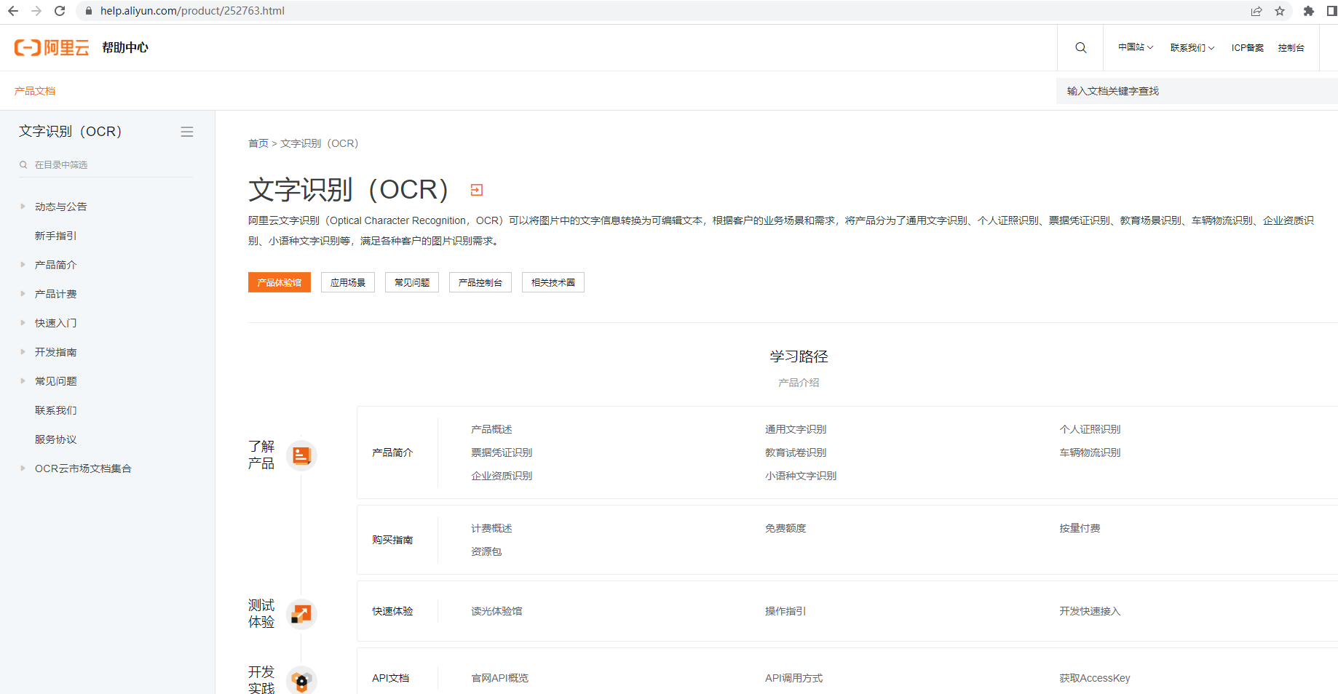Open the 产品概述 link
Viewport: 1338px width, 694px height.
coord(491,429)
